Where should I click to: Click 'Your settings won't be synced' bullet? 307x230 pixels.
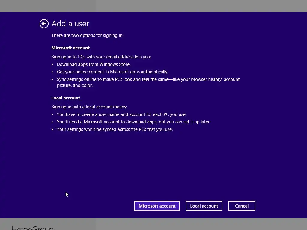[115, 129]
